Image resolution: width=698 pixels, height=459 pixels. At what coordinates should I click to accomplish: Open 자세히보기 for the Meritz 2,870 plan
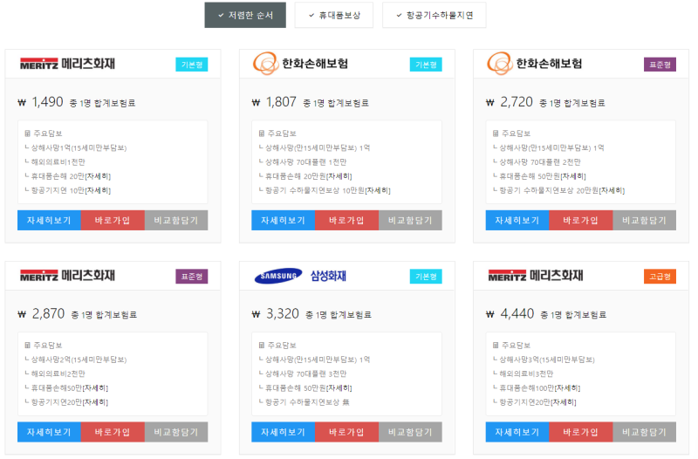[49, 432]
